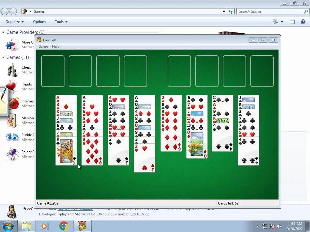Click the second empty free cell

(80, 71)
